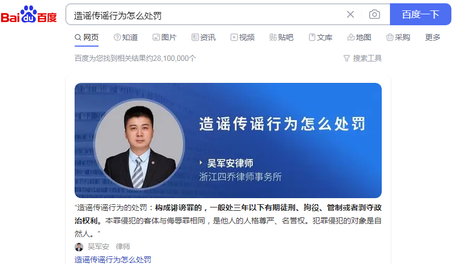Open camera image search icon
Screen dimensions: 464x264
(375, 14)
